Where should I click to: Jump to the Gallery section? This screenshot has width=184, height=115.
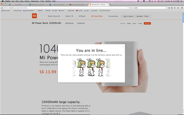(129, 23)
